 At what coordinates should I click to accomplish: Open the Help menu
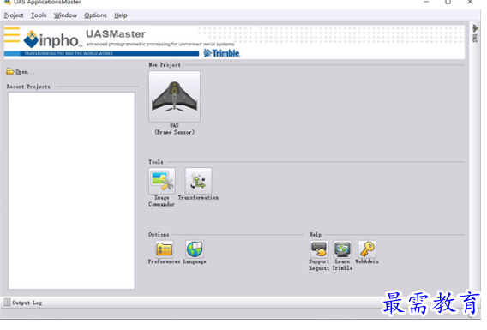[x=121, y=15]
